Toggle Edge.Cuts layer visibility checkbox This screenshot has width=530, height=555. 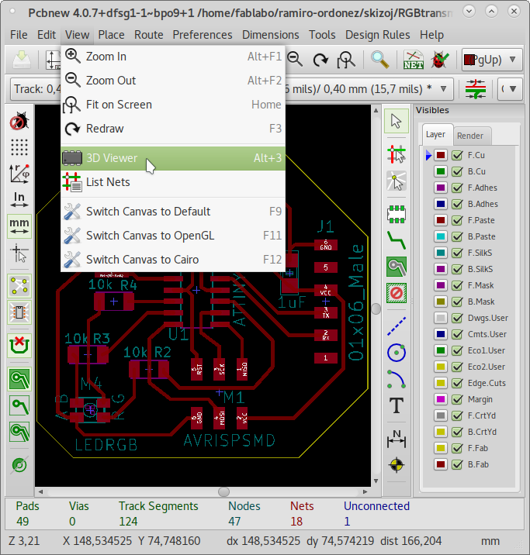(x=457, y=383)
